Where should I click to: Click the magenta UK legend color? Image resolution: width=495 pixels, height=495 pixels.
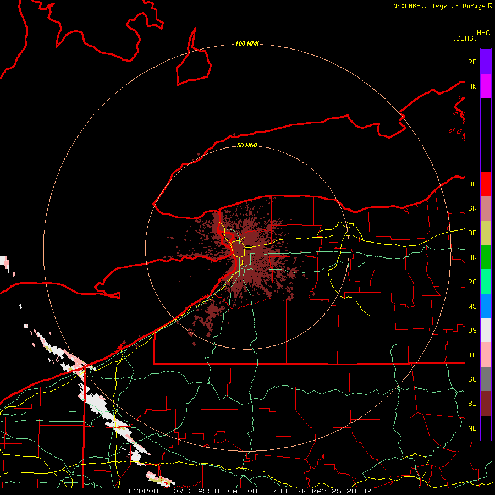tap(486, 86)
